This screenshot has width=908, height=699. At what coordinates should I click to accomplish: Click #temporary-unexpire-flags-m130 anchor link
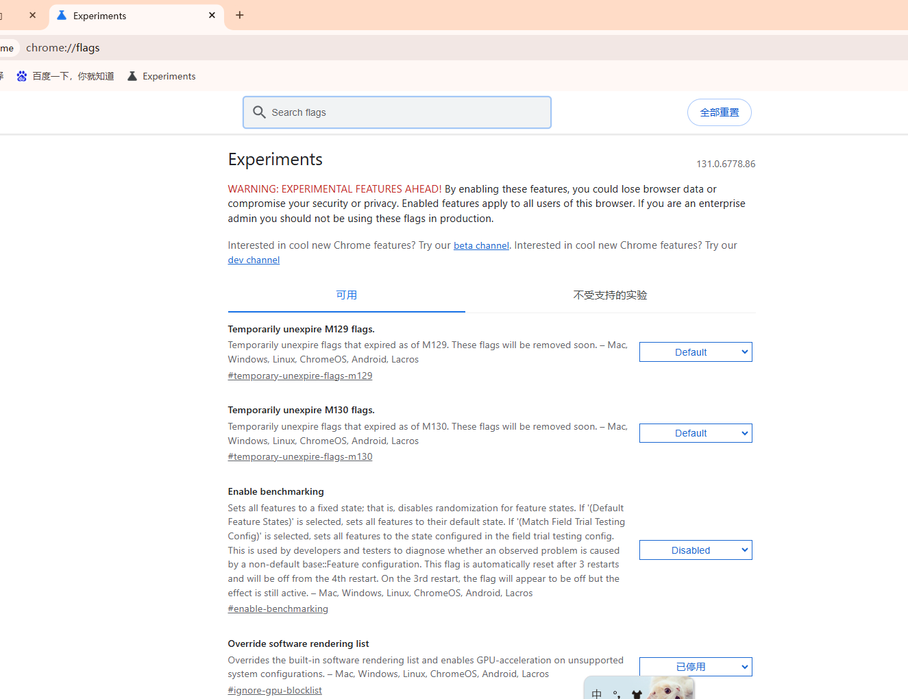coord(300,456)
